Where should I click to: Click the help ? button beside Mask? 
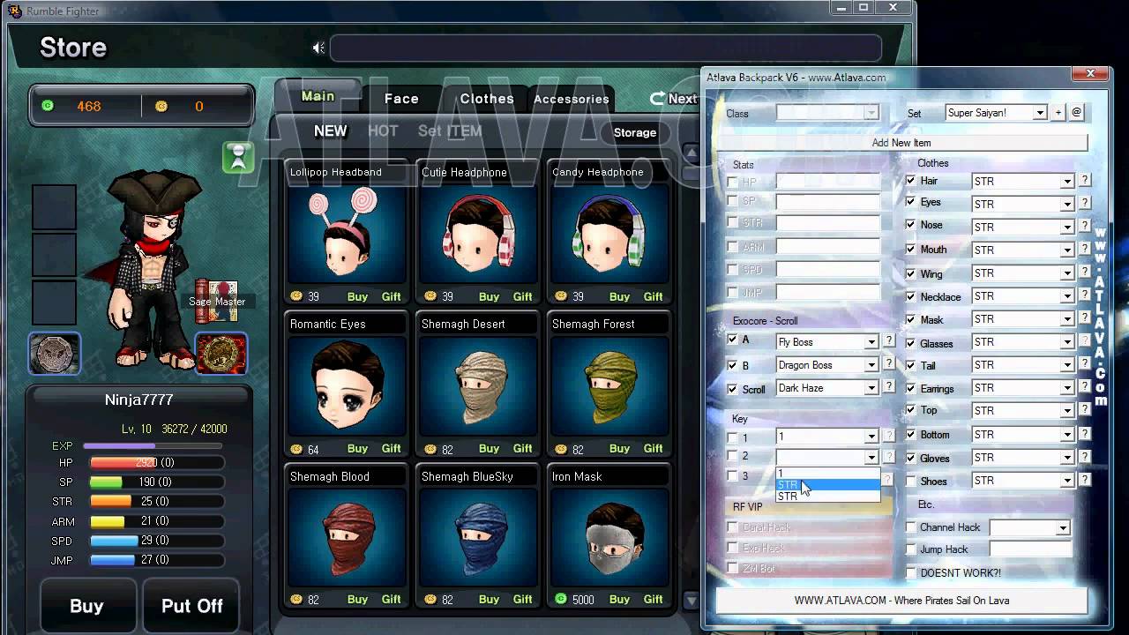(x=1085, y=318)
